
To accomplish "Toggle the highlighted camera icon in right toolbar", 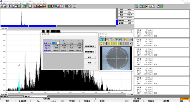I will (147, 6).
